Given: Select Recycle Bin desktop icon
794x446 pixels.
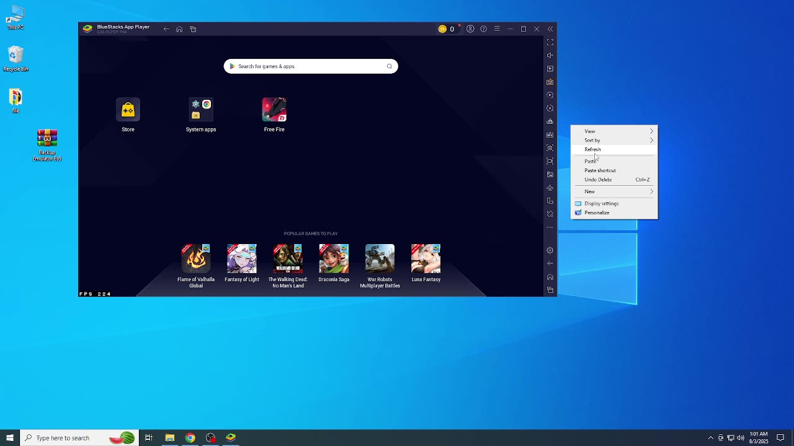Looking at the screenshot, I should 16,59.
